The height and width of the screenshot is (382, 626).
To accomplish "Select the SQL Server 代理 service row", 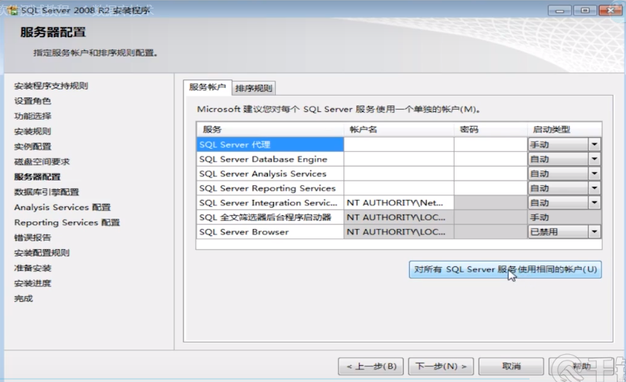I will tap(270, 144).
